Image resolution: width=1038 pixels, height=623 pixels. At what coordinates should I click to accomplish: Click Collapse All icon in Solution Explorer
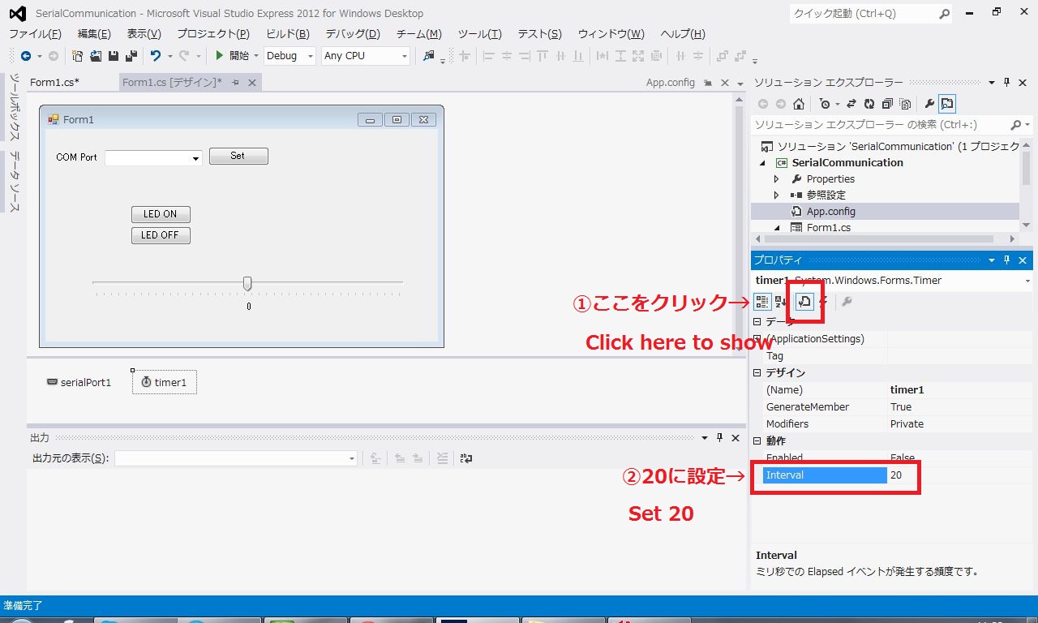click(x=887, y=104)
